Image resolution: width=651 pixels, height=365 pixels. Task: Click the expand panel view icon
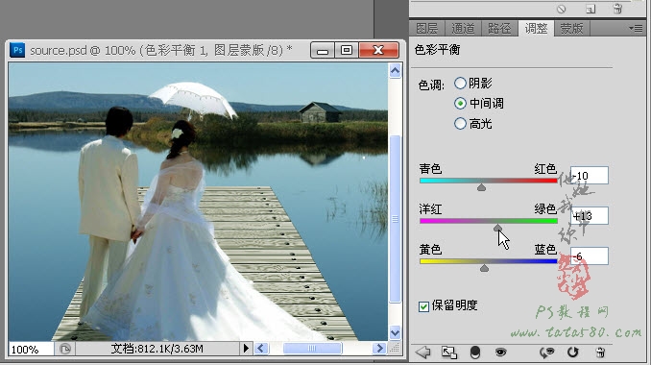(448, 353)
